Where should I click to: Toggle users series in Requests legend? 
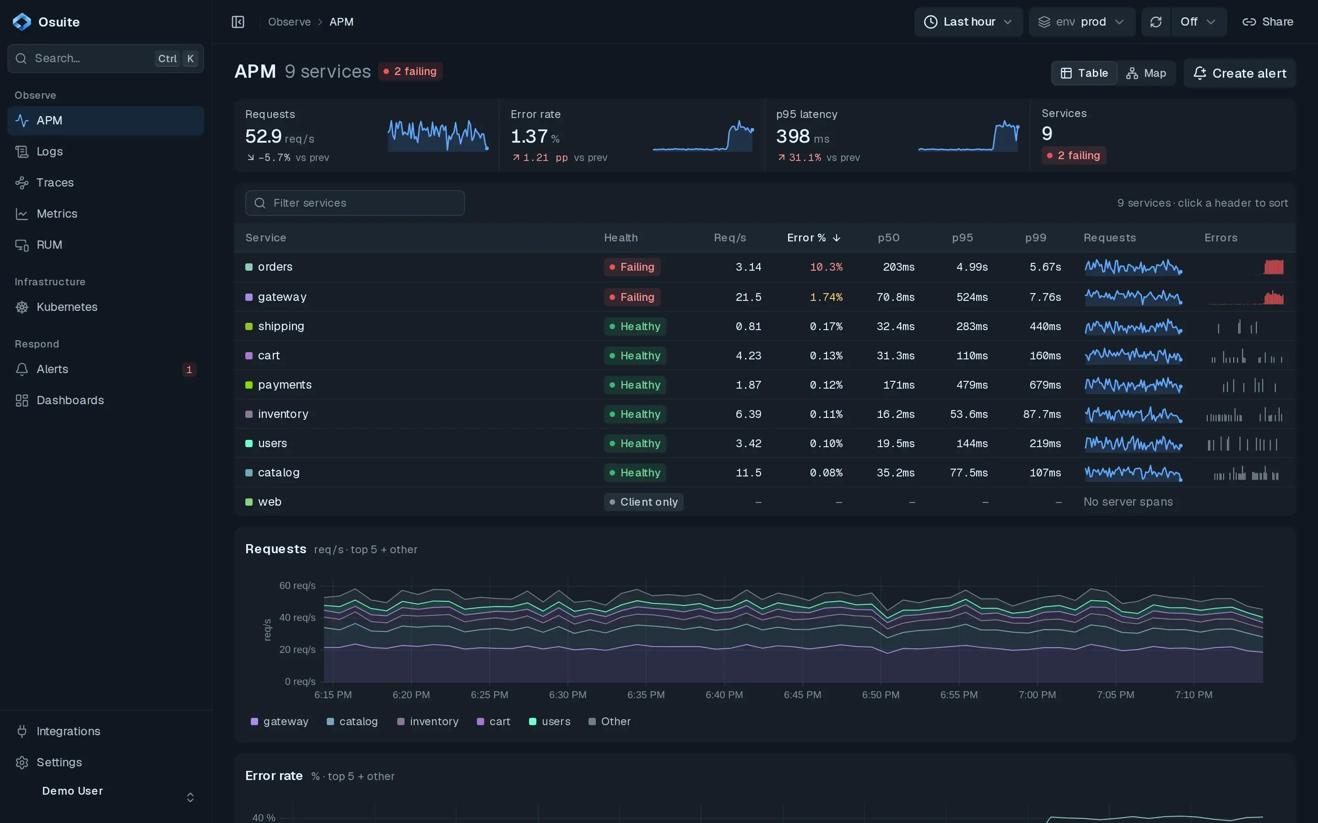click(550, 721)
